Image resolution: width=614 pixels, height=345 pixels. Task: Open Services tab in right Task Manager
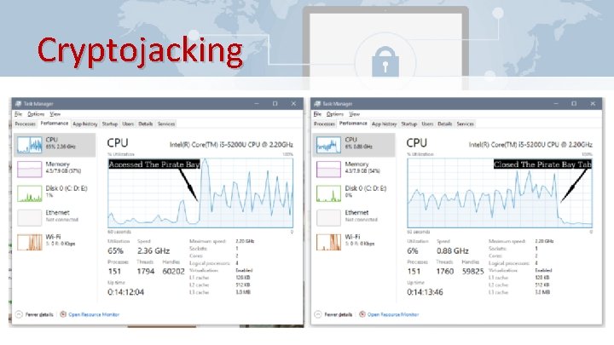(466, 124)
